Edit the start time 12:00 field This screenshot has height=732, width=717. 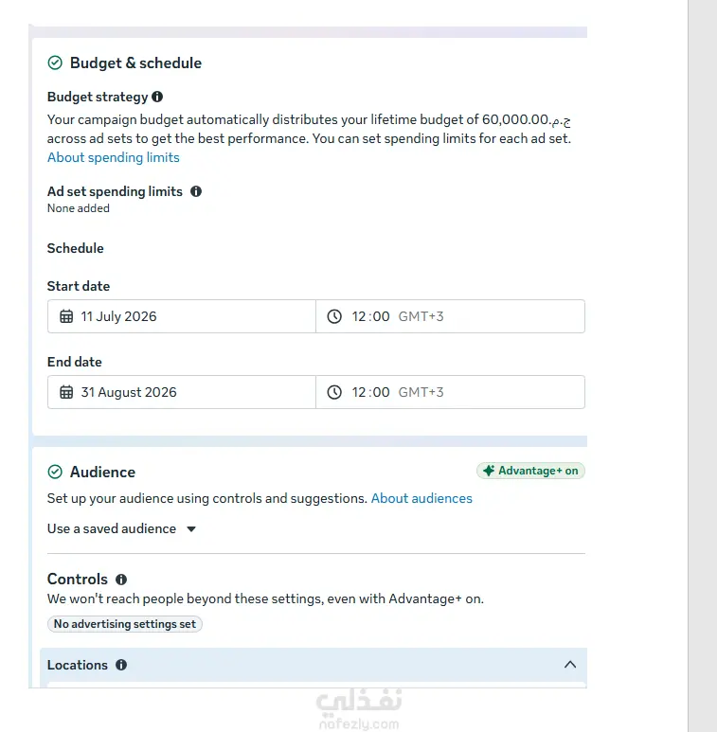(x=450, y=316)
